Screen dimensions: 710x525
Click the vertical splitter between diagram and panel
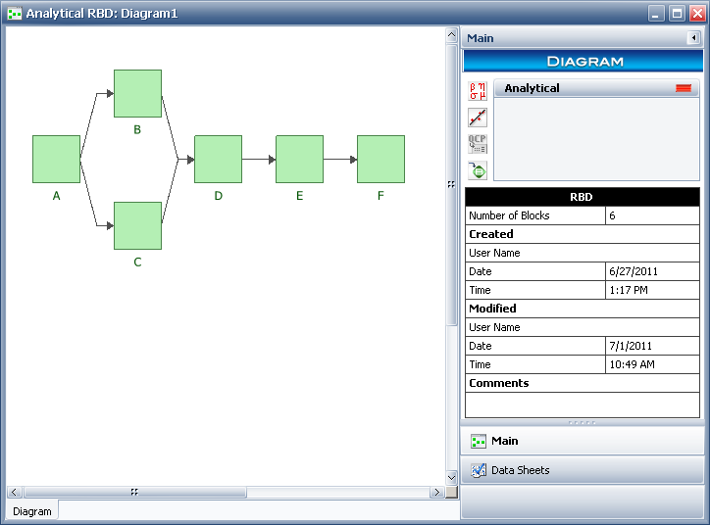coord(451,184)
